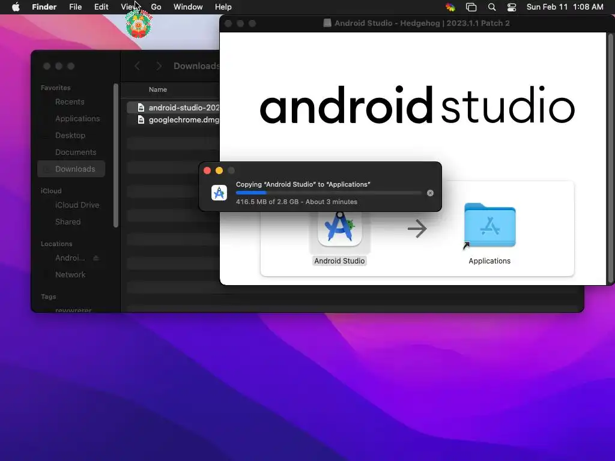The height and width of the screenshot is (461, 615).
Task: Open the Window menu
Action: (188, 7)
